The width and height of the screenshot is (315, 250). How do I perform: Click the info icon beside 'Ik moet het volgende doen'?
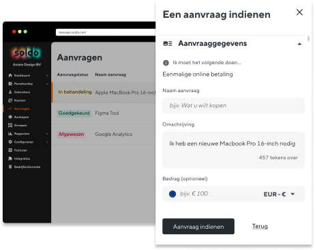point(166,63)
